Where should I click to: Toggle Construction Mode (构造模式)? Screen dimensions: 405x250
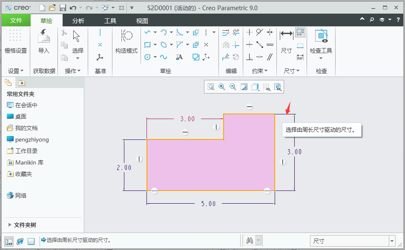[126, 42]
